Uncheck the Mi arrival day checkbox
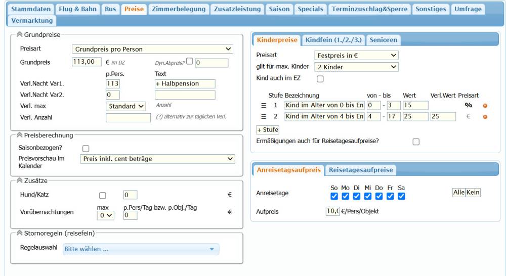Viewport: 506px width, 276px height. click(x=367, y=196)
